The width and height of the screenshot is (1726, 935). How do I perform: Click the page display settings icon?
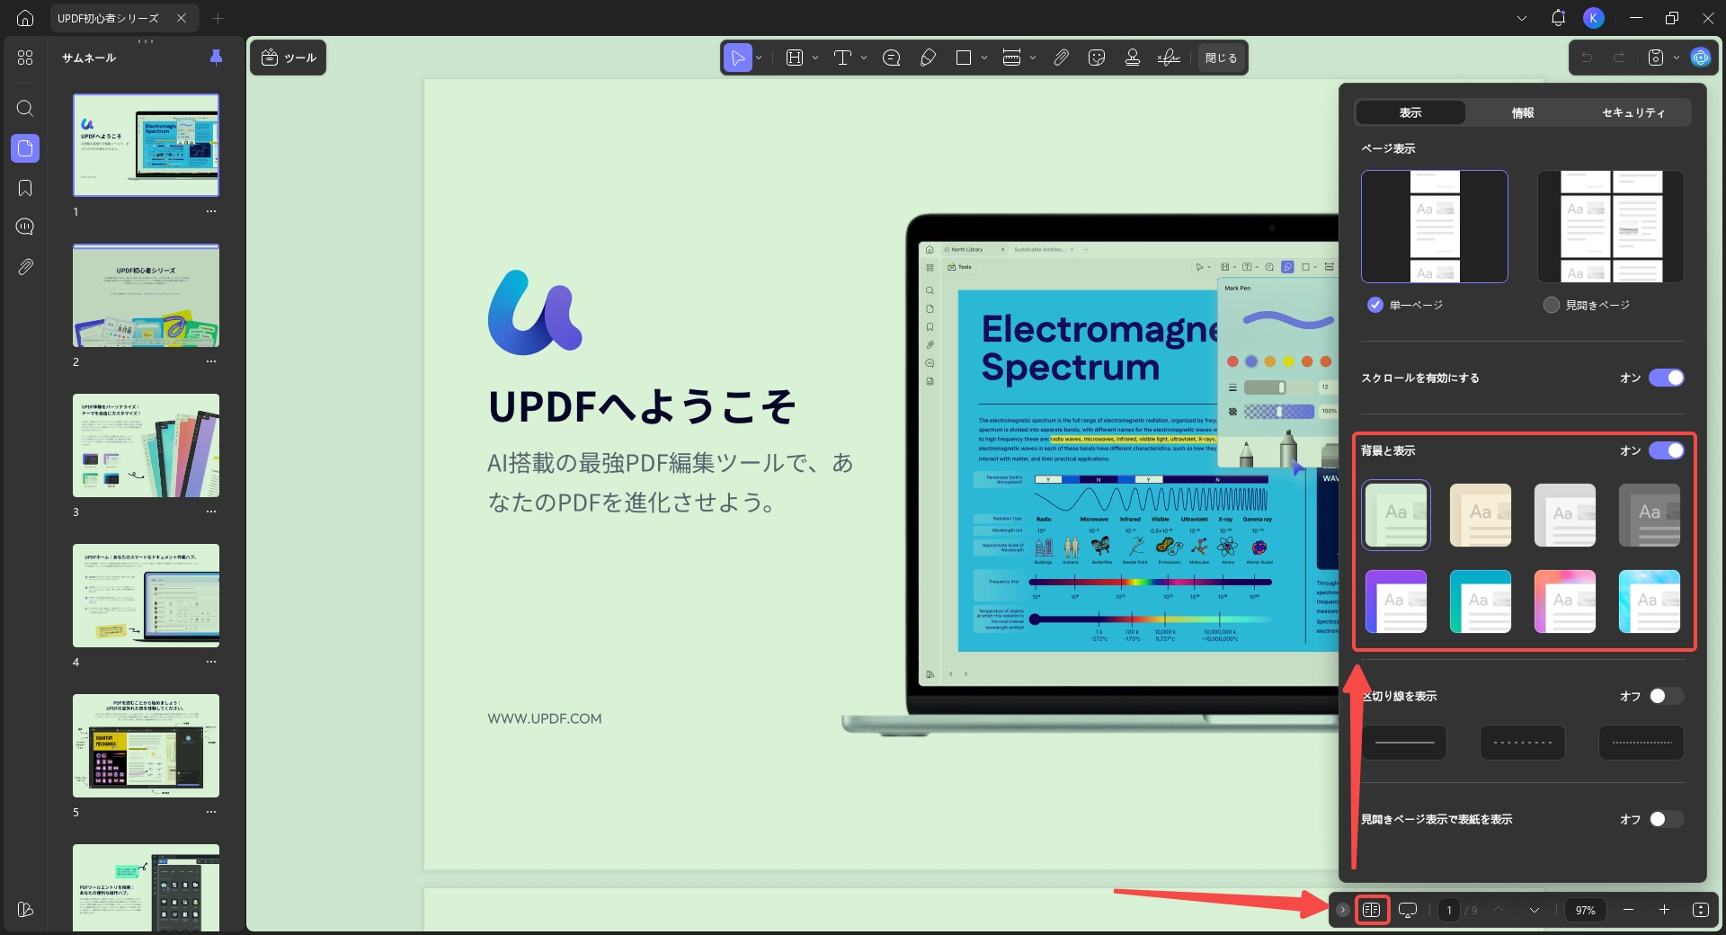tap(1371, 910)
